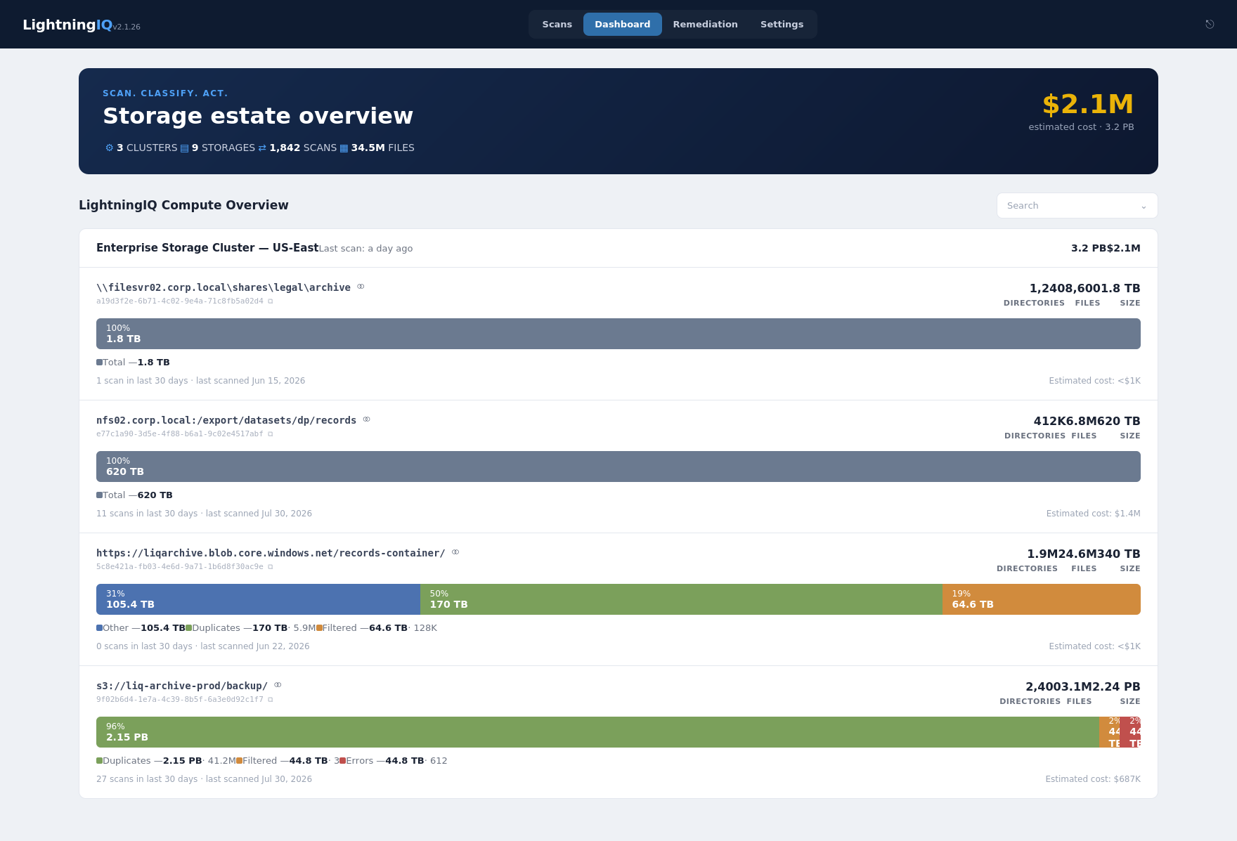Click the grid icon beside 34.5M FILES

click(x=344, y=148)
